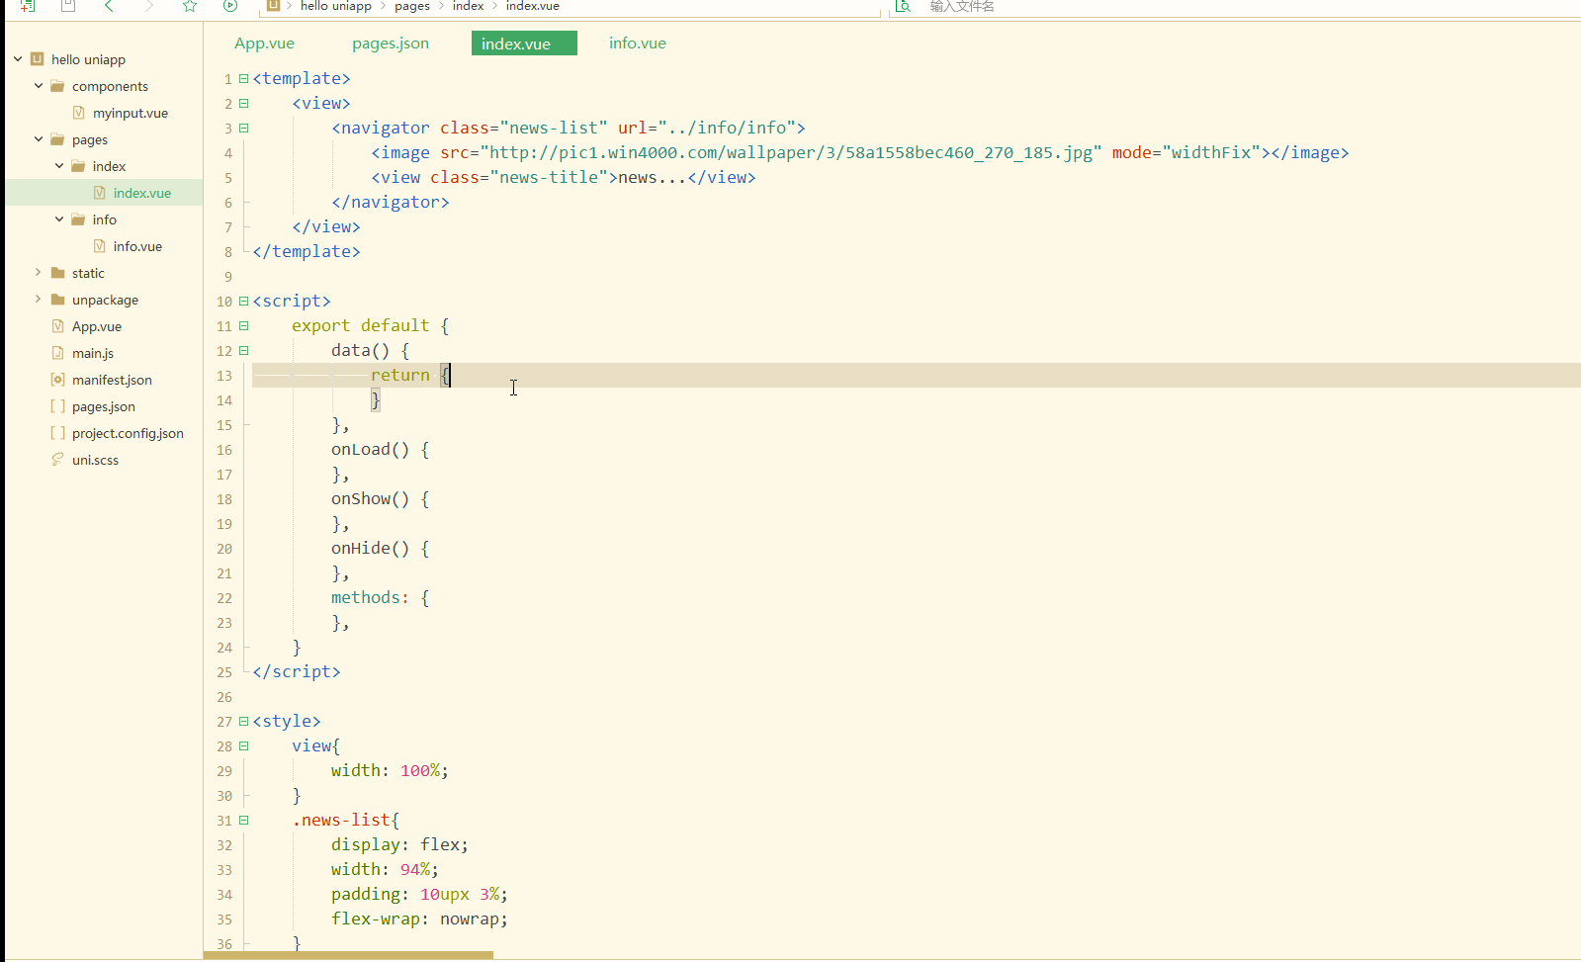1581x962 pixels.
Task: Click the components folder icon
Action: tap(58, 86)
